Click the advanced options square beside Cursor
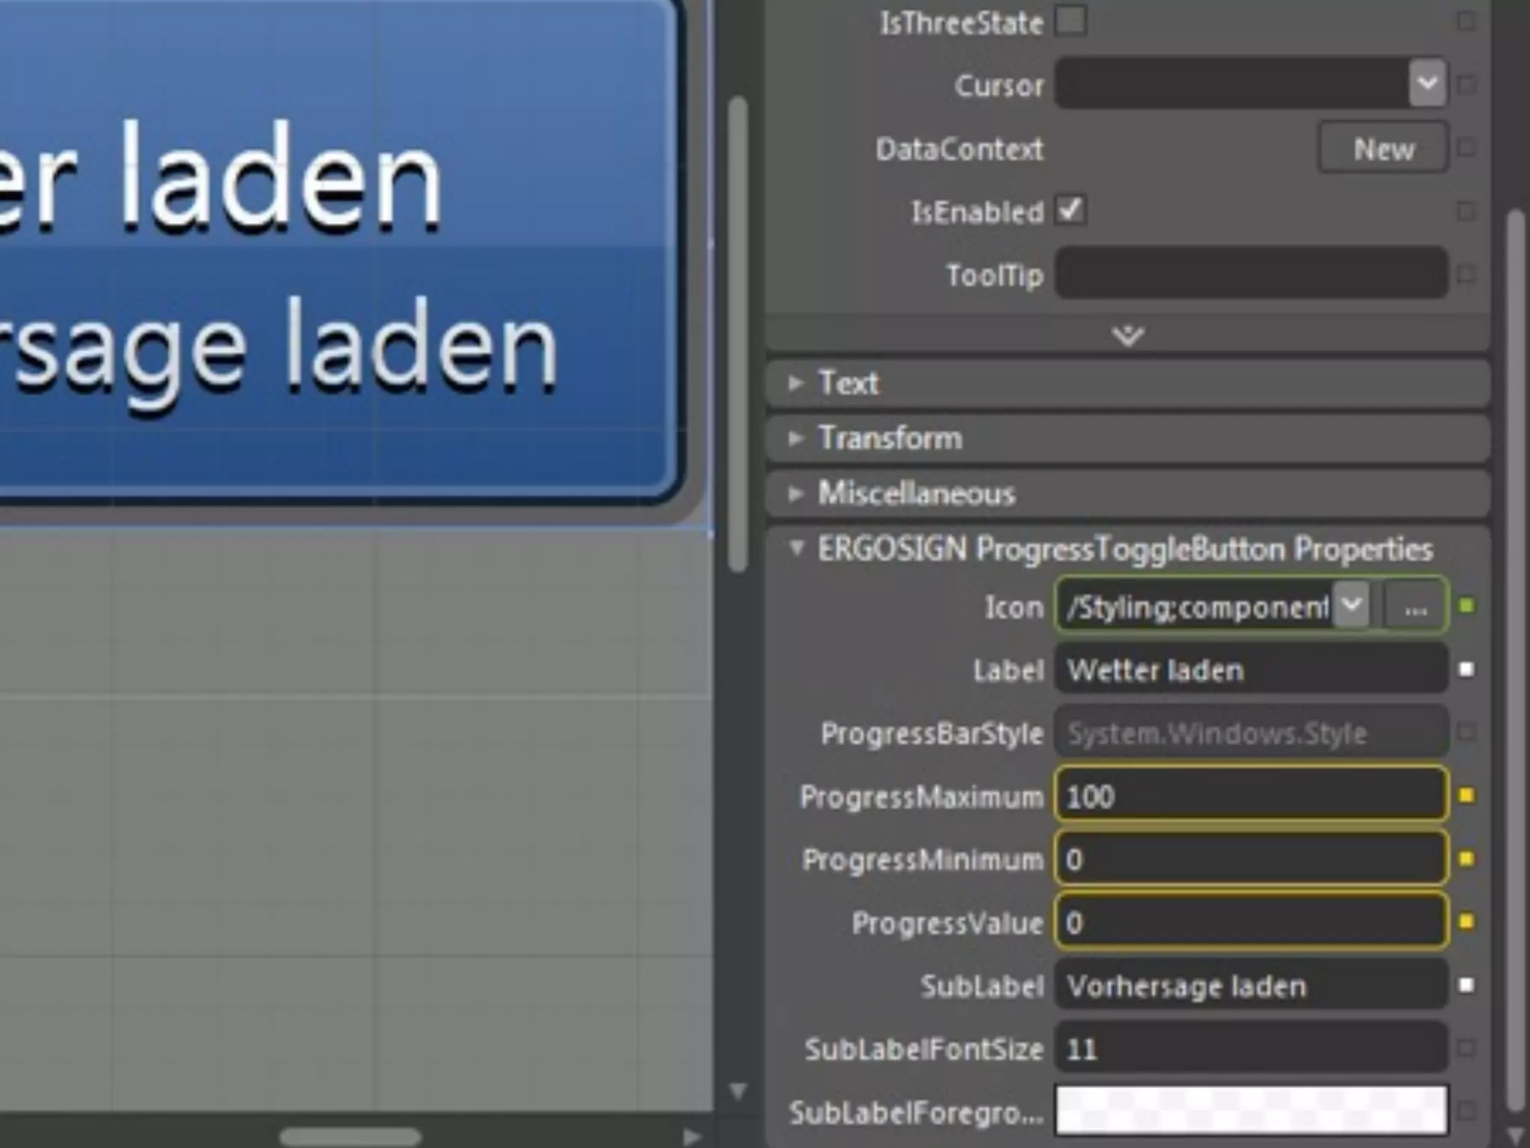This screenshot has height=1148, width=1530. point(1466,84)
